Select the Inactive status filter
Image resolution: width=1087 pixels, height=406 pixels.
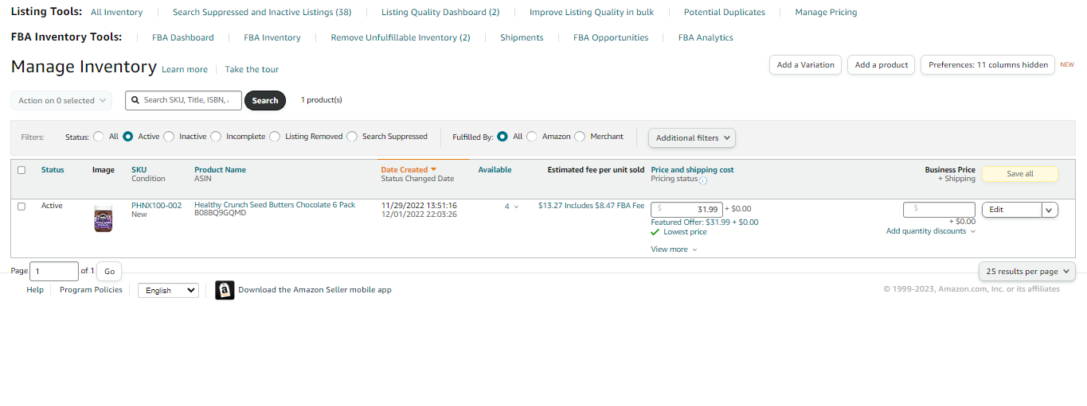[x=169, y=137]
